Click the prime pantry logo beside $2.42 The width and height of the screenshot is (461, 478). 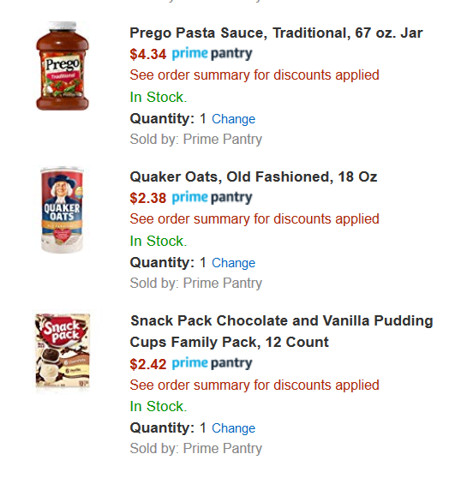pos(212,364)
